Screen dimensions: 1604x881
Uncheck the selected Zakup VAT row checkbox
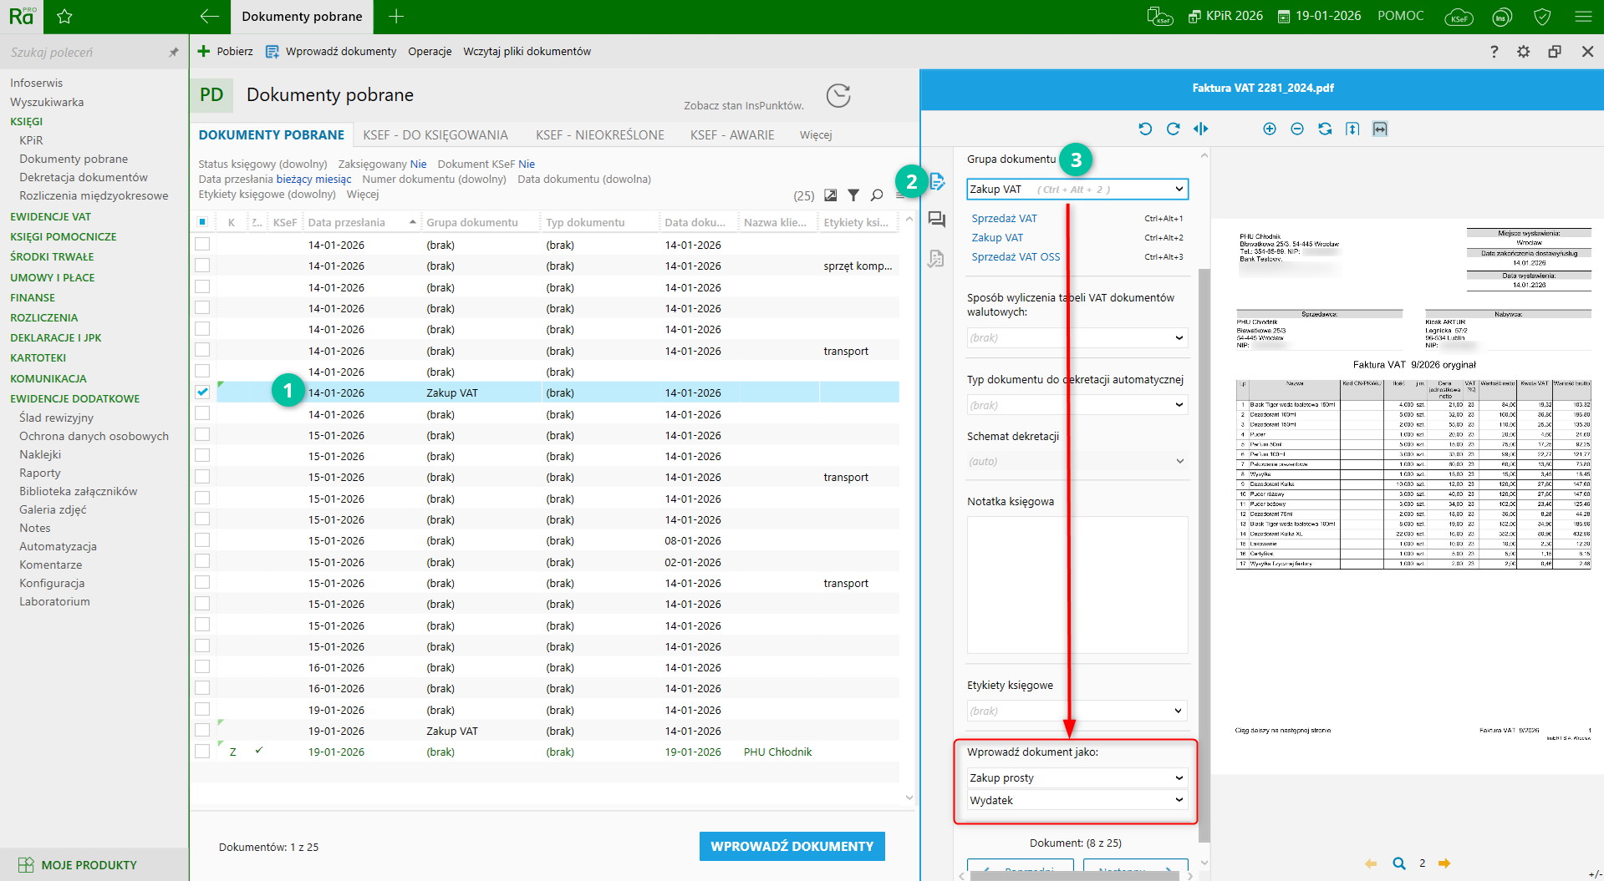point(202,392)
